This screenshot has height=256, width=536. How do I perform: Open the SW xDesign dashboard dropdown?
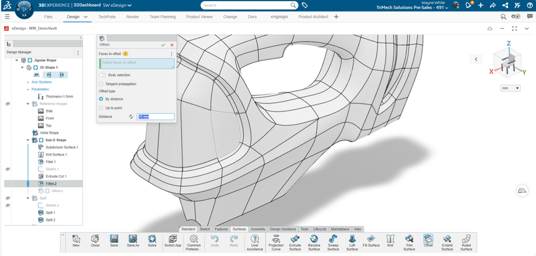pos(130,5)
